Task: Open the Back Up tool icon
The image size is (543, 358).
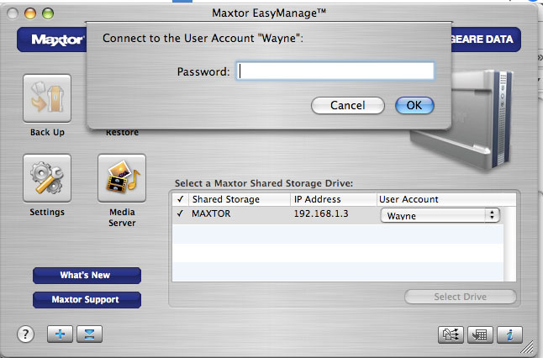Action: click(x=47, y=98)
